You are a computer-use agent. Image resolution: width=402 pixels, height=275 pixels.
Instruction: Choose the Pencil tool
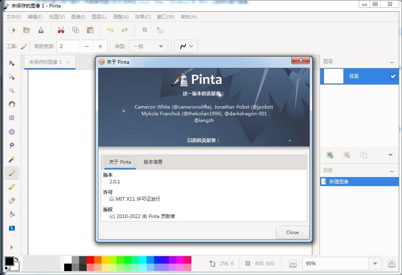tap(12, 186)
